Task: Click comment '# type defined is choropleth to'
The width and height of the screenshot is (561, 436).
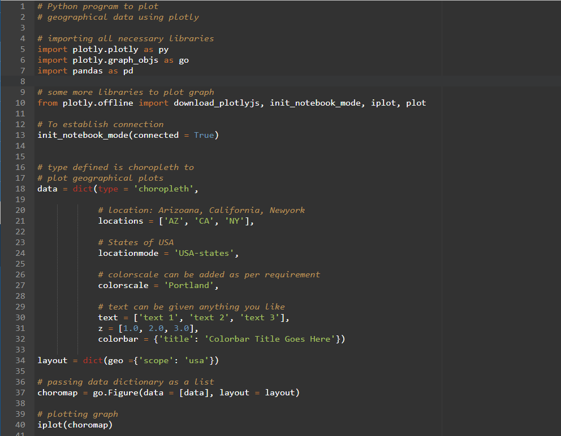Action: pos(115,167)
